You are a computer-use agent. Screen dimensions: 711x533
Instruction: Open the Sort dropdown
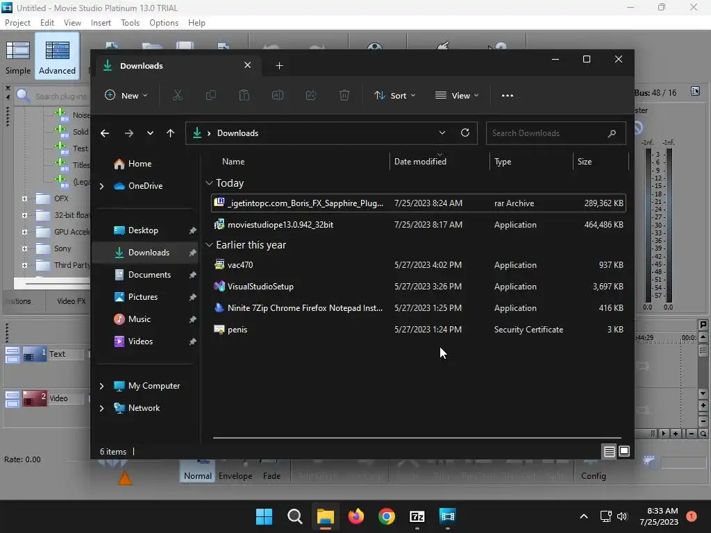pos(394,96)
